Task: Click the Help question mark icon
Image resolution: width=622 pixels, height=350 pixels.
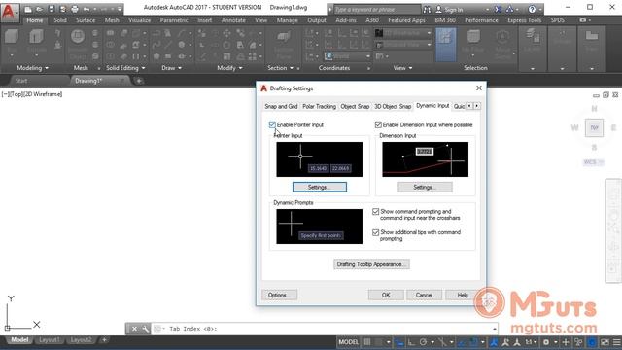Action: point(532,9)
